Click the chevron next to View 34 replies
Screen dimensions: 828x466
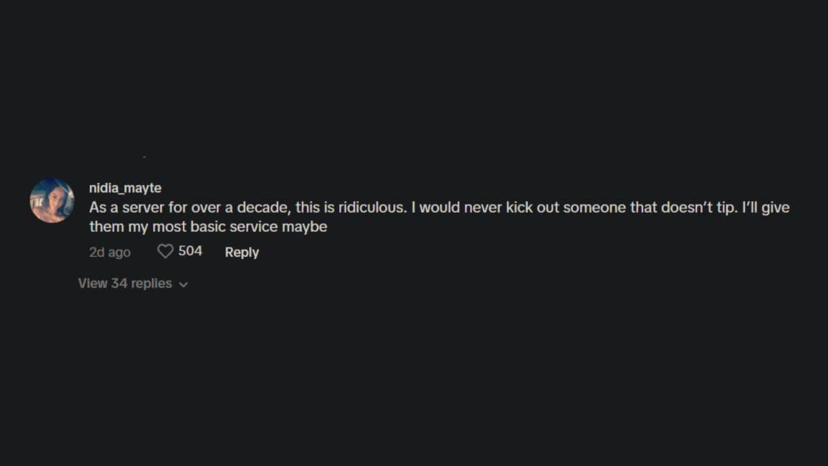point(184,284)
